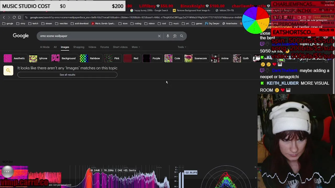Click the yellow search icon beside no-matches message
The image size is (335, 188).
8,70
